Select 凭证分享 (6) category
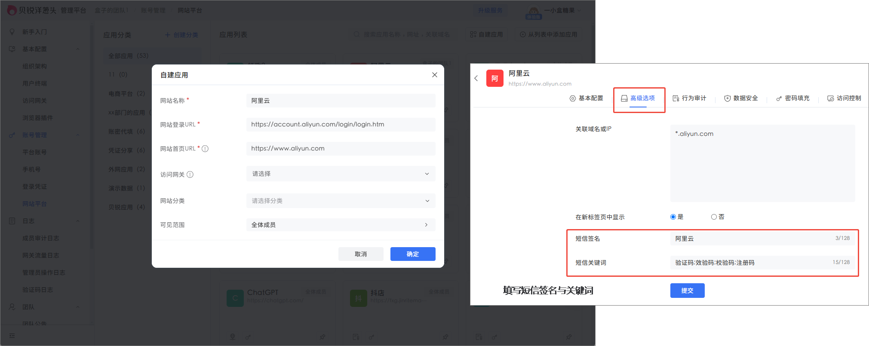 pos(127,150)
